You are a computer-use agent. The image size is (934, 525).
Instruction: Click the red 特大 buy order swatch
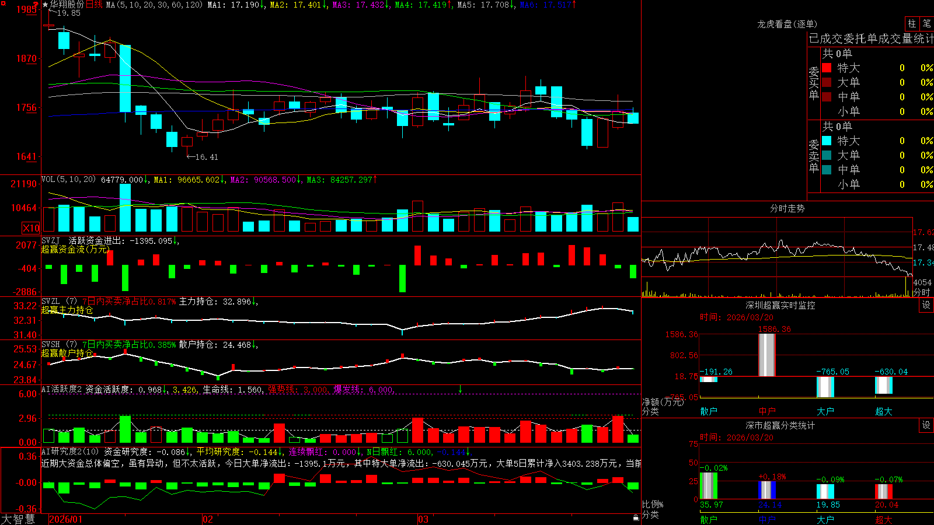[x=827, y=68]
